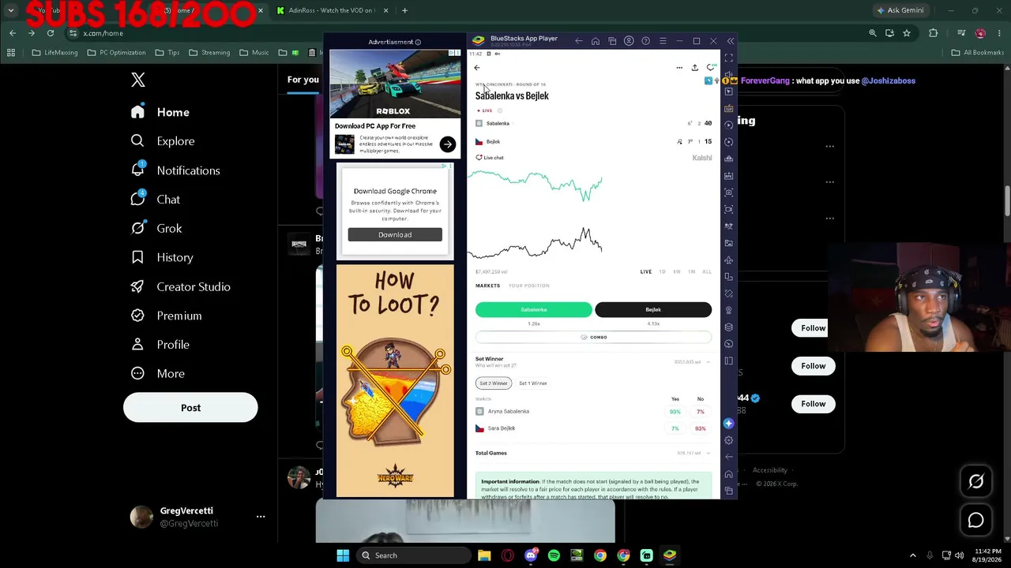
Task: Open BlueStacks account profile icon
Action: [629, 41]
